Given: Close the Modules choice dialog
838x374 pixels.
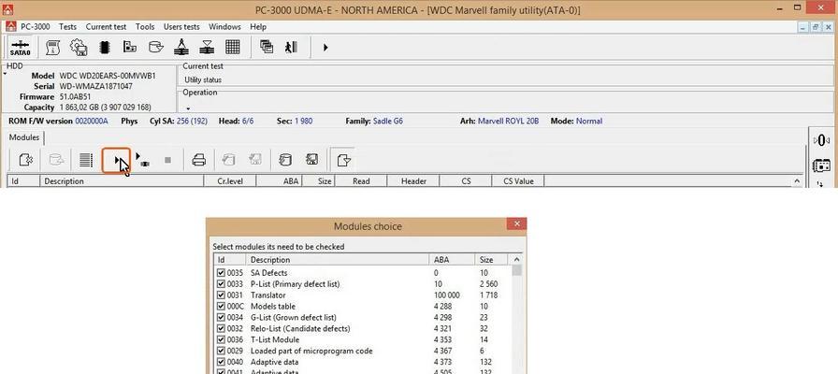Looking at the screenshot, I should 516,223.
